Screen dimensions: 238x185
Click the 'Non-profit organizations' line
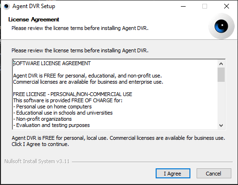click(x=44, y=119)
